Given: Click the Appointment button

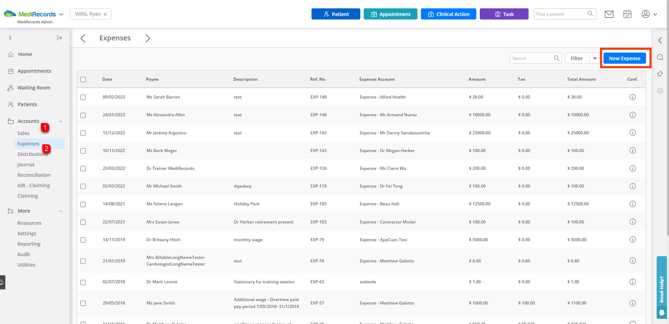Looking at the screenshot, I should tap(390, 14).
